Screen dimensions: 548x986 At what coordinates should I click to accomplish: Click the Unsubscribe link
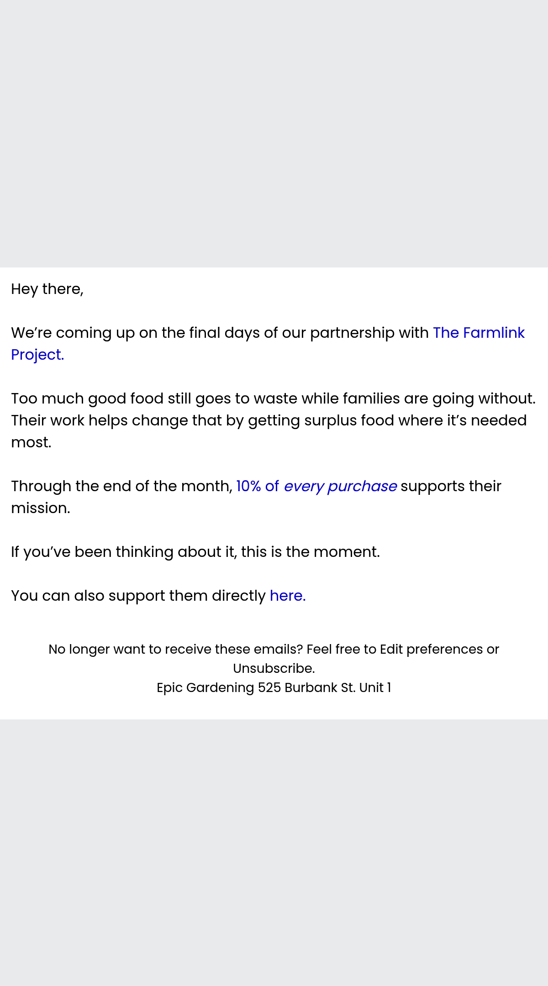pyautogui.click(x=274, y=668)
